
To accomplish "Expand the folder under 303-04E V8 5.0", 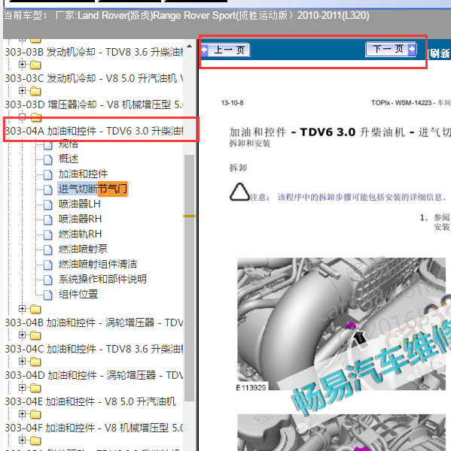I will point(22,413).
